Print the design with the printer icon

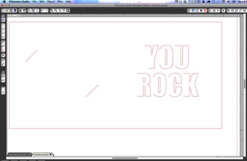click(x=20, y=11)
